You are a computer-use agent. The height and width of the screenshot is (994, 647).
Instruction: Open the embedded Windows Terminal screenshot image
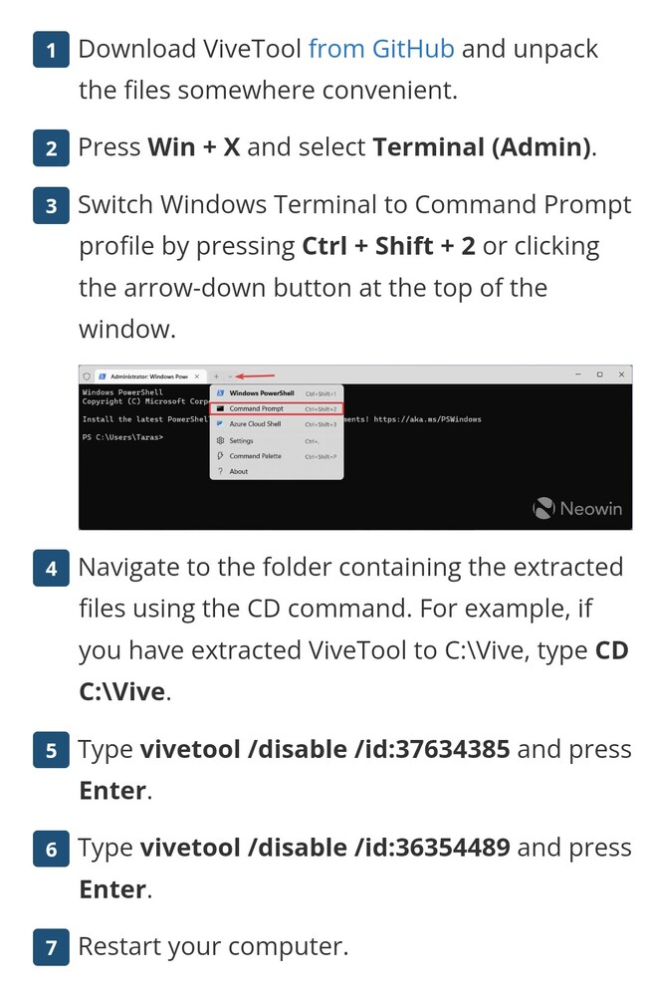355,447
